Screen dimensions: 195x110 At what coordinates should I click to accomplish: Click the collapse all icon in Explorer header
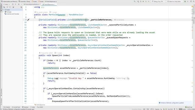[16, 4]
